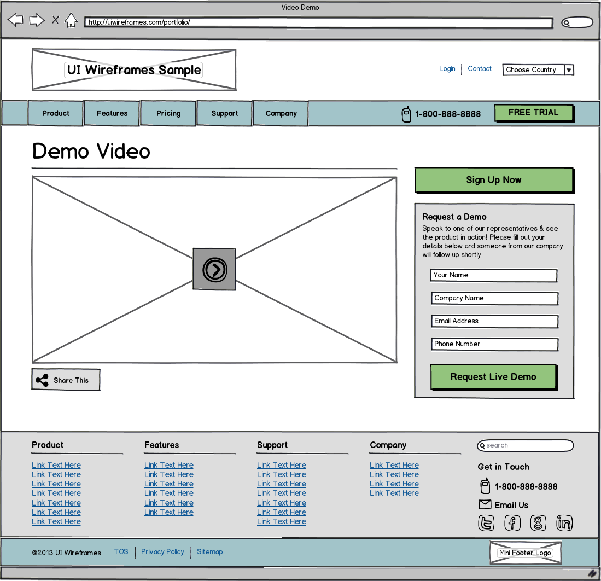Click the phone icon next to 1-800-888-8888
Viewport: 601px width, 581px height.
click(406, 114)
